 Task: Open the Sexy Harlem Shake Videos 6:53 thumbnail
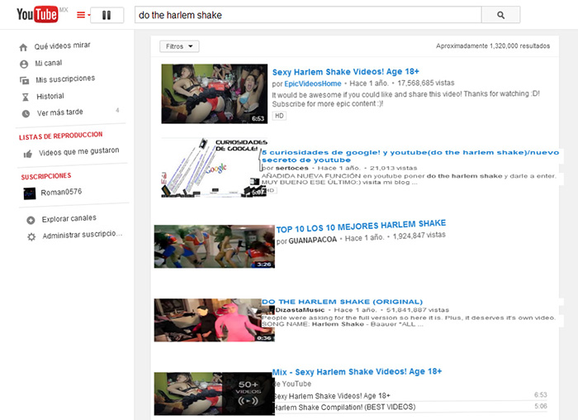[x=215, y=93]
